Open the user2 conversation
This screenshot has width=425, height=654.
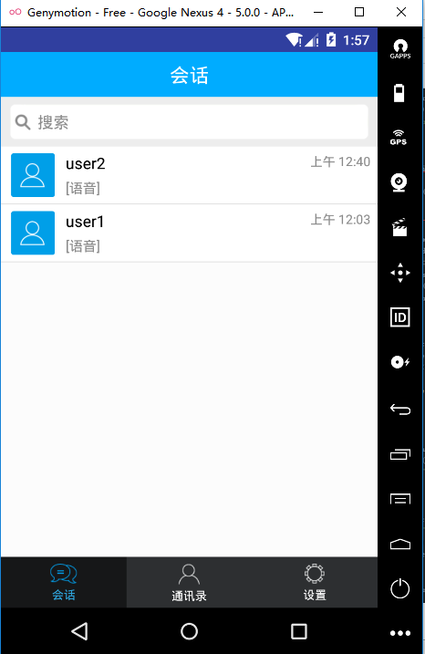[189, 175]
